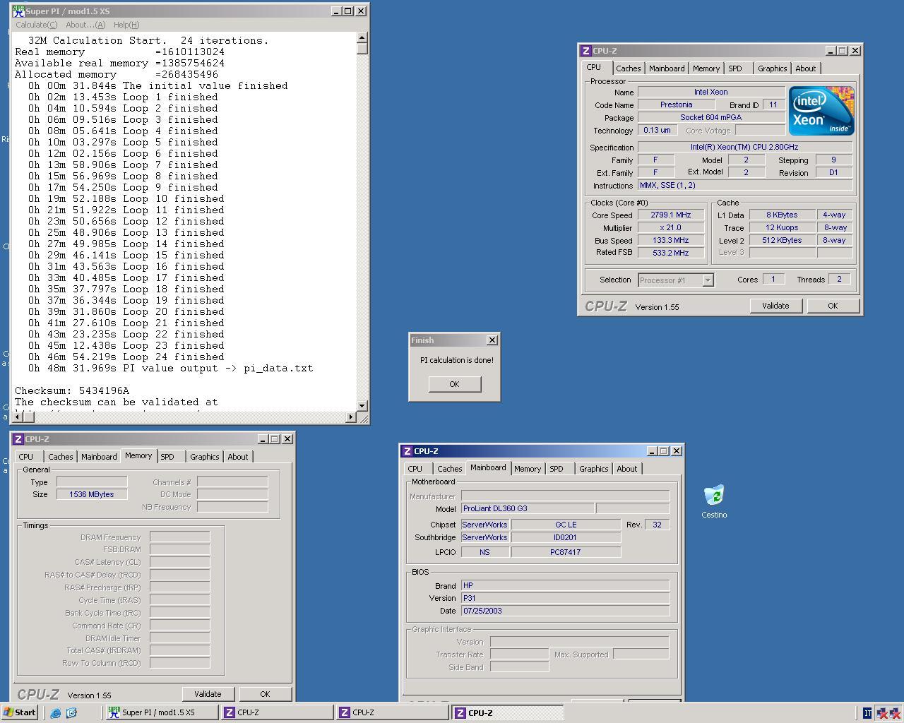The width and height of the screenshot is (904, 723).
Task: Click the Core Speed value 2799.1 MHz
Action: (671, 215)
